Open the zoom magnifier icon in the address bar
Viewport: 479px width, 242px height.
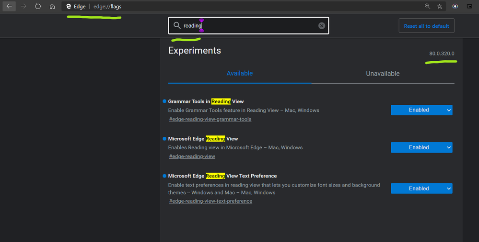click(427, 6)
